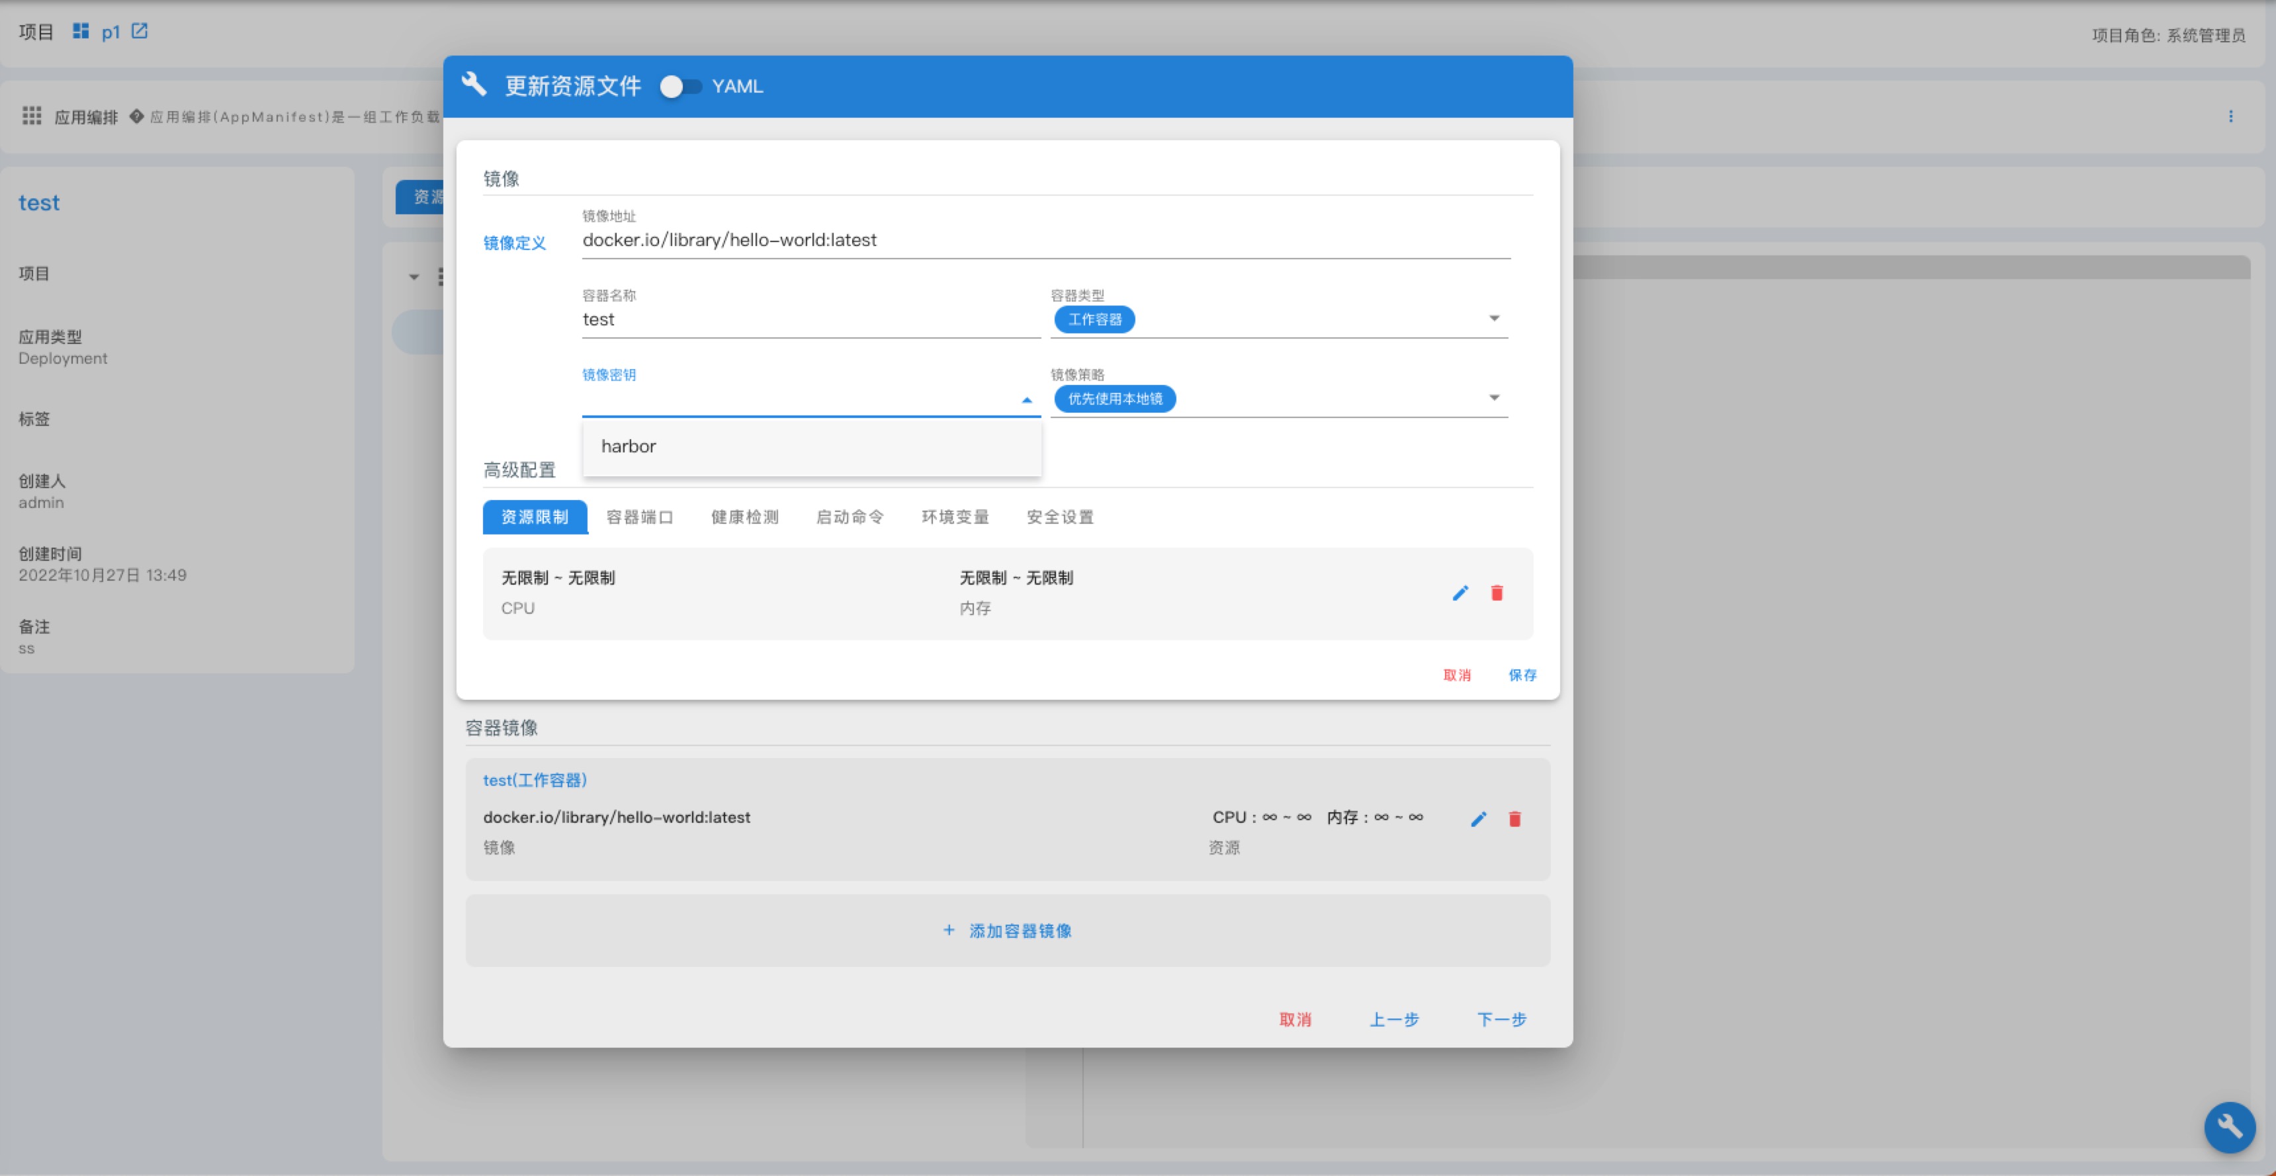This screenshot has width=2276, height=1176.
Task: Switch to the 健康检测 tab
Action: coord(745,517)
